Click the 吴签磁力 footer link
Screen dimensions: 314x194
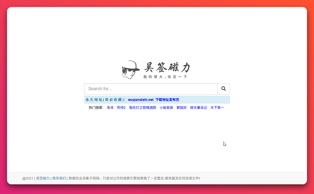[43, 178]
